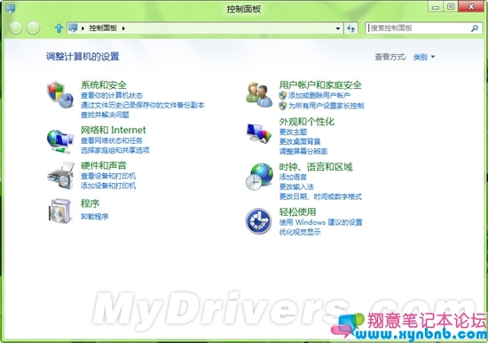Open the 硬件和声音 category heading
Screen dimensions: 488x343
pyautogui.click(x=104, y=165)
